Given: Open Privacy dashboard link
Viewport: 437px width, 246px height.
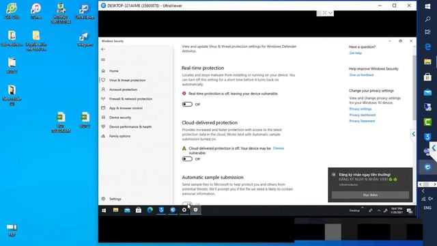Looking at the screenshot, I should (x=363, y=115).
